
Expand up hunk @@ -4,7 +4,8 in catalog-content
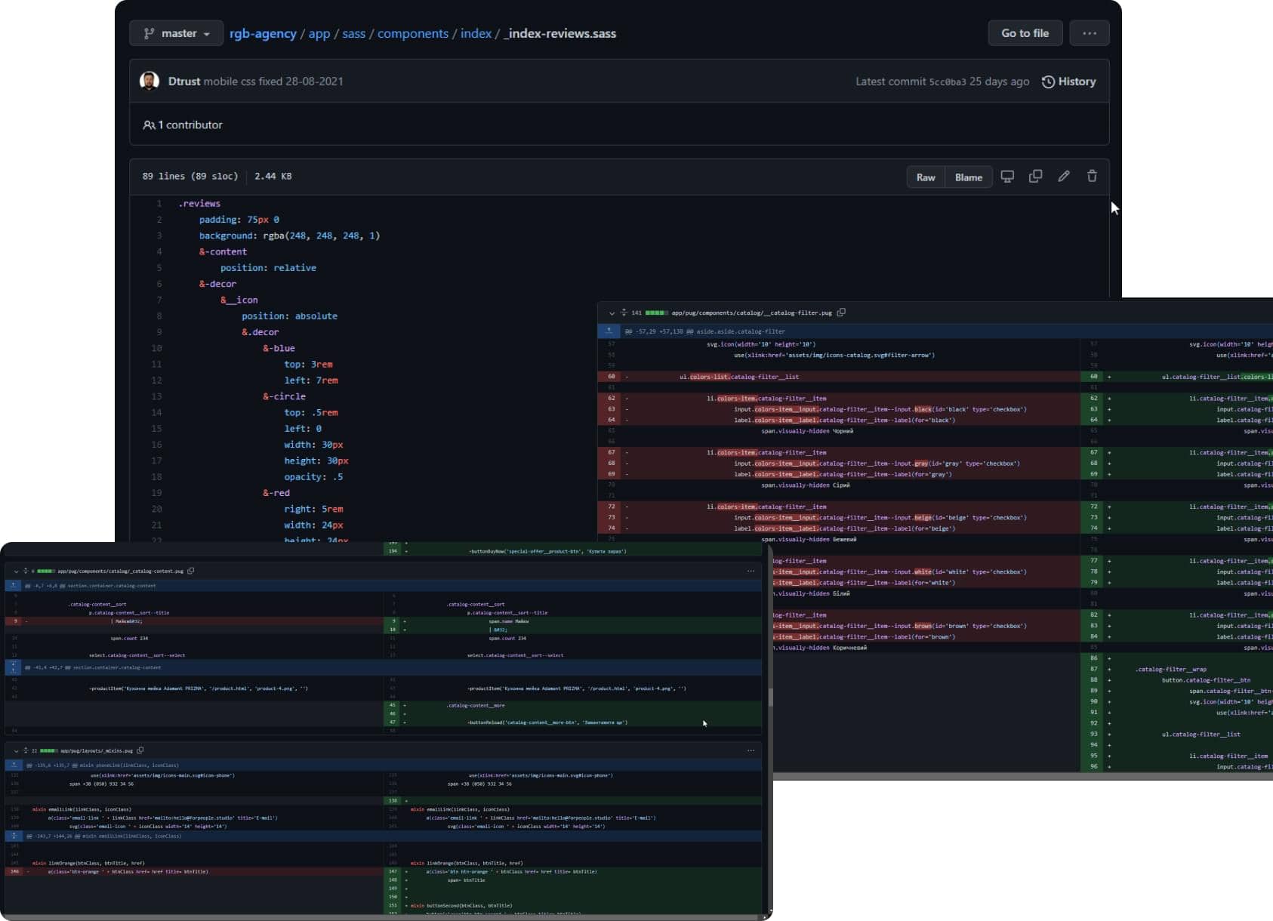point(13,585)
